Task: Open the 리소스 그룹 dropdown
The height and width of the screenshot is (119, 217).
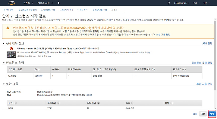Action: pyautogui.click(x=45, y=3)
